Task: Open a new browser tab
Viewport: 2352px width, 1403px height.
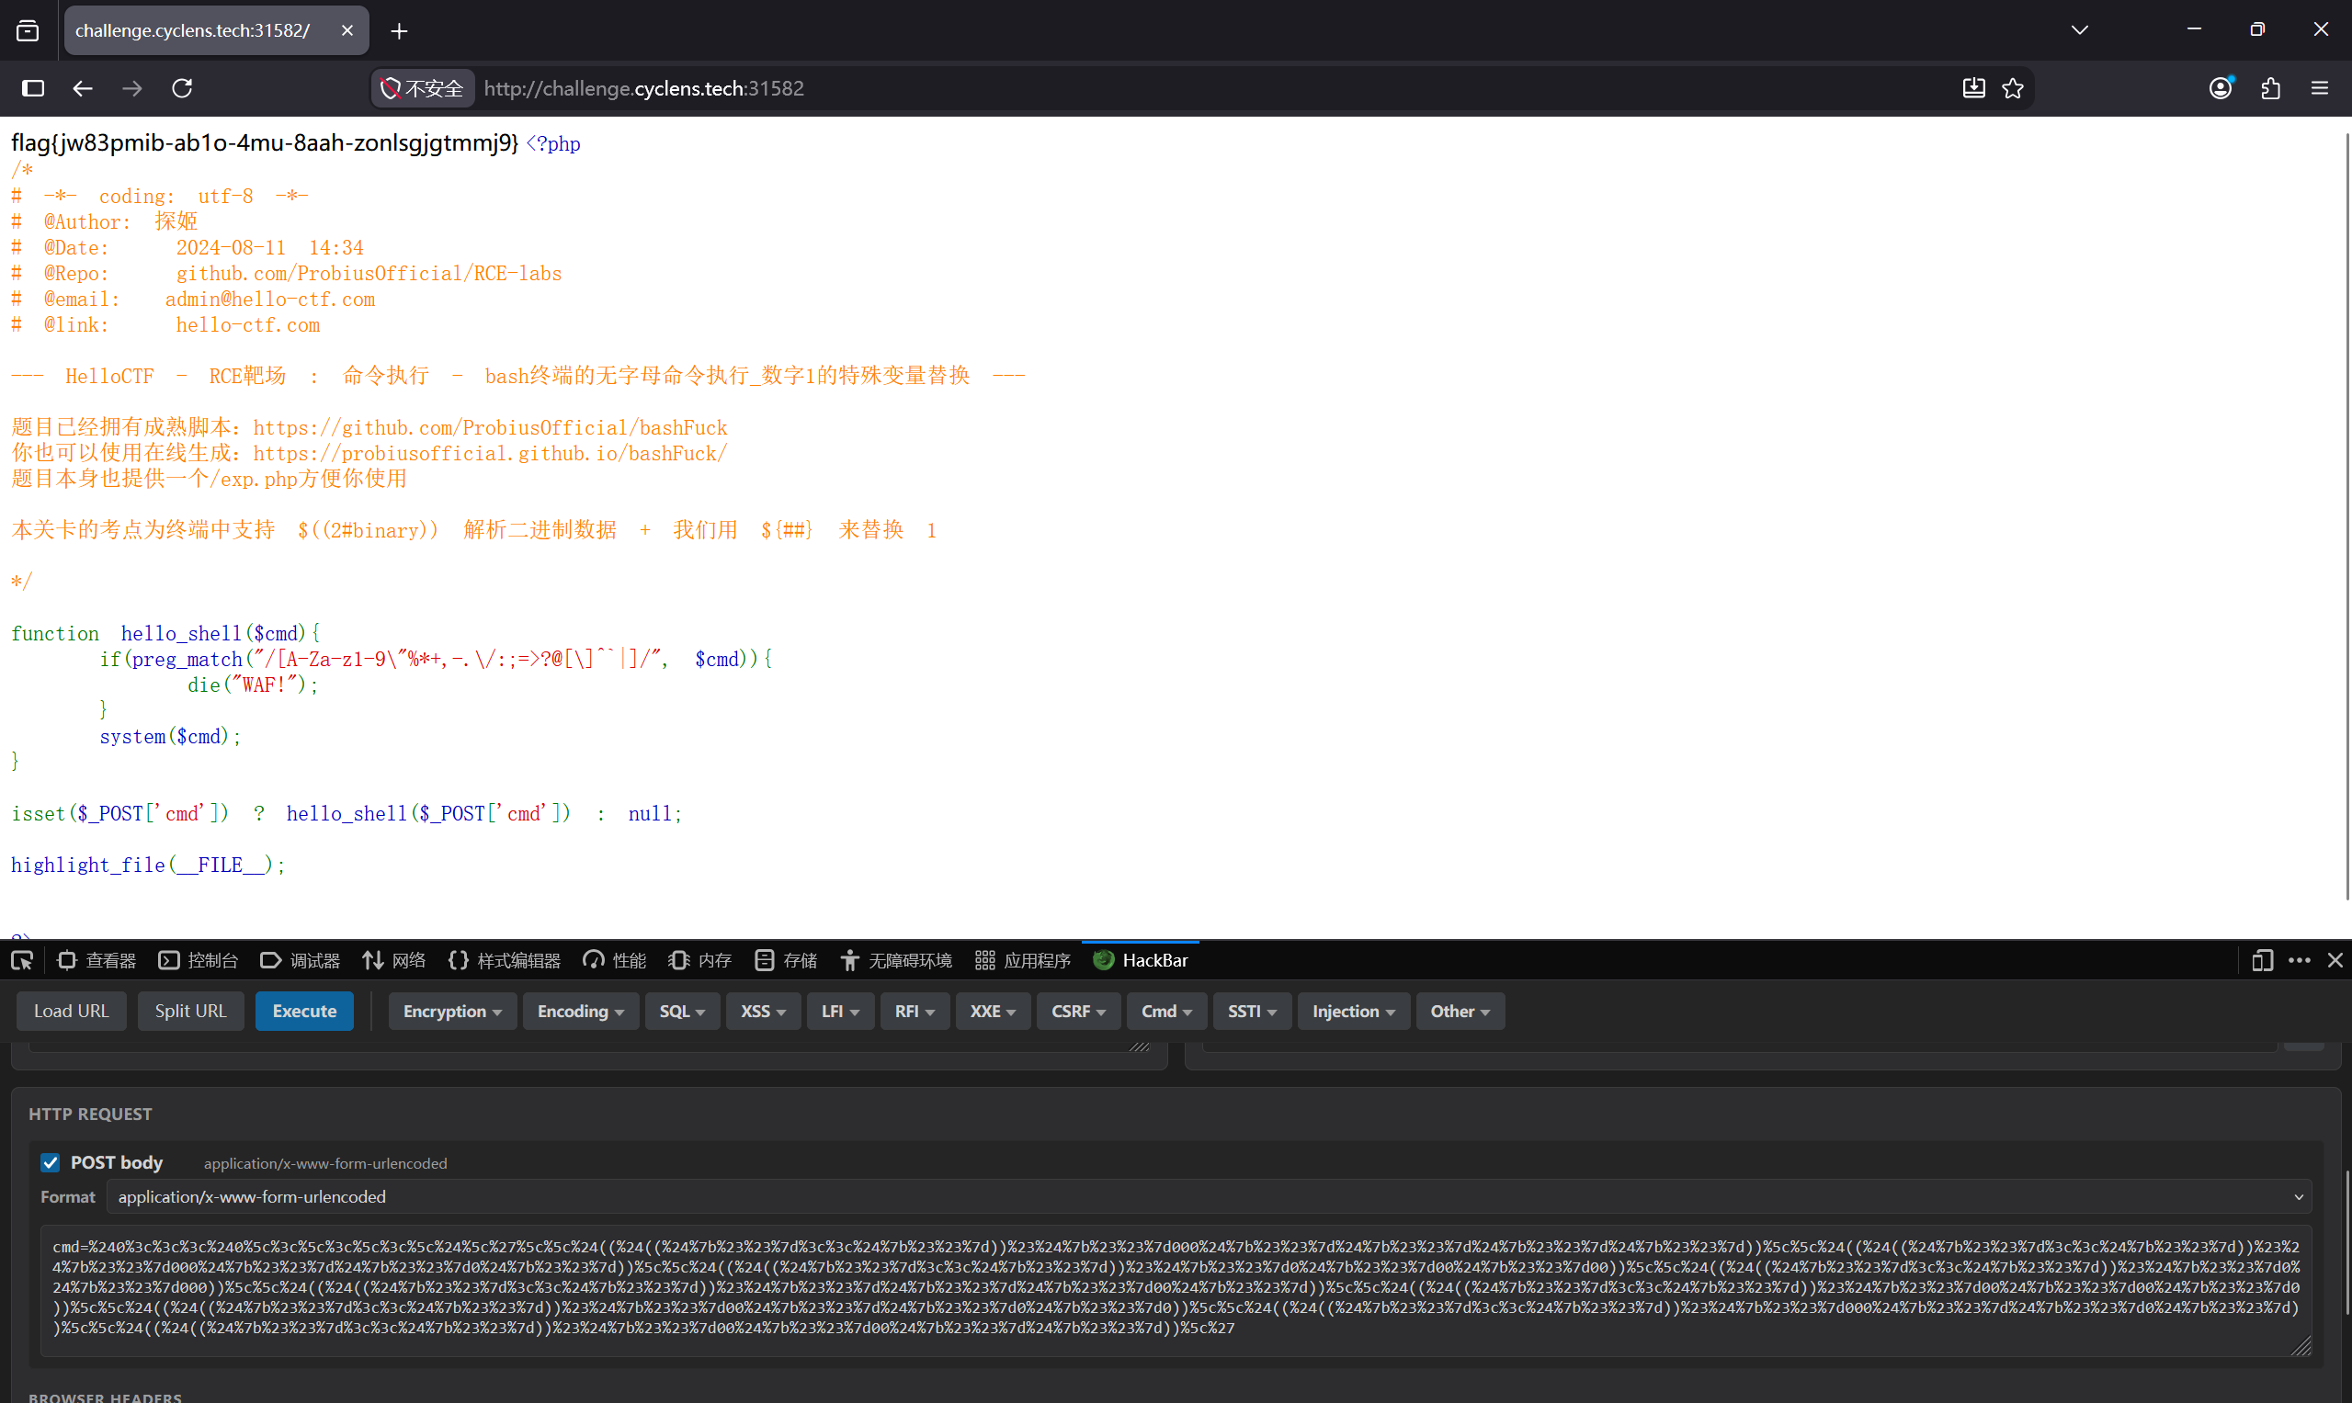Action: point(399,31)
